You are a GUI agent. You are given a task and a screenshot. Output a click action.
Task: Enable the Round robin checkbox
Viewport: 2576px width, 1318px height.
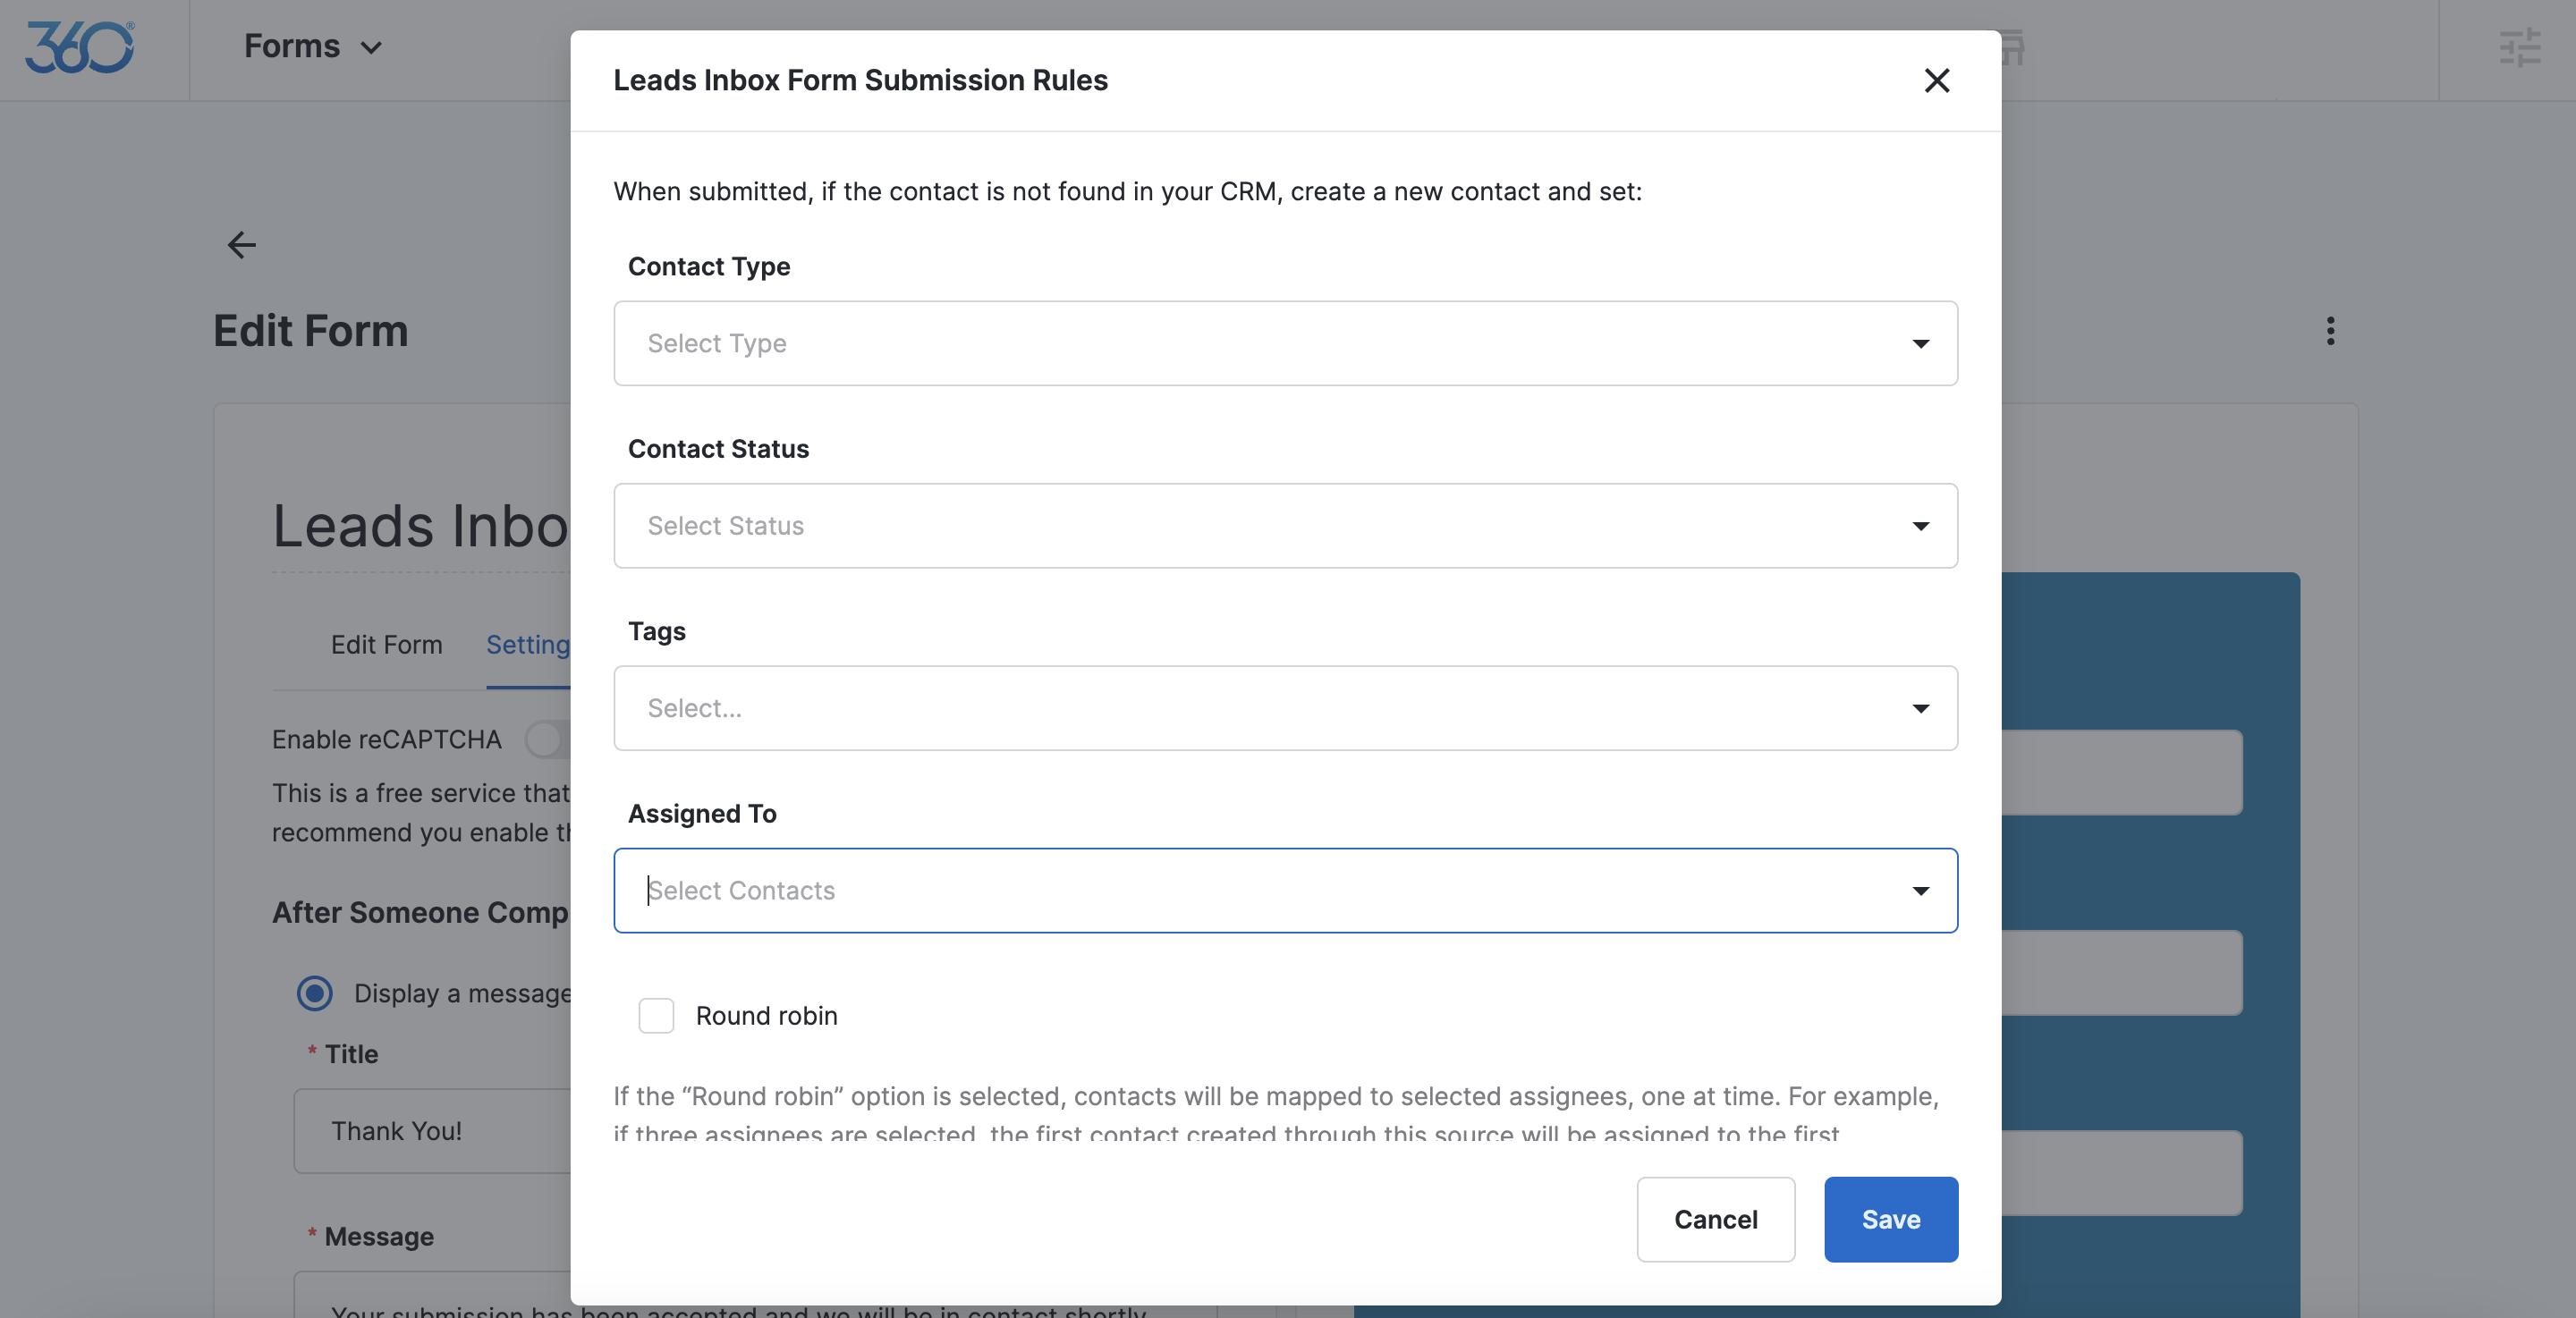click(x=656, y=1016)
